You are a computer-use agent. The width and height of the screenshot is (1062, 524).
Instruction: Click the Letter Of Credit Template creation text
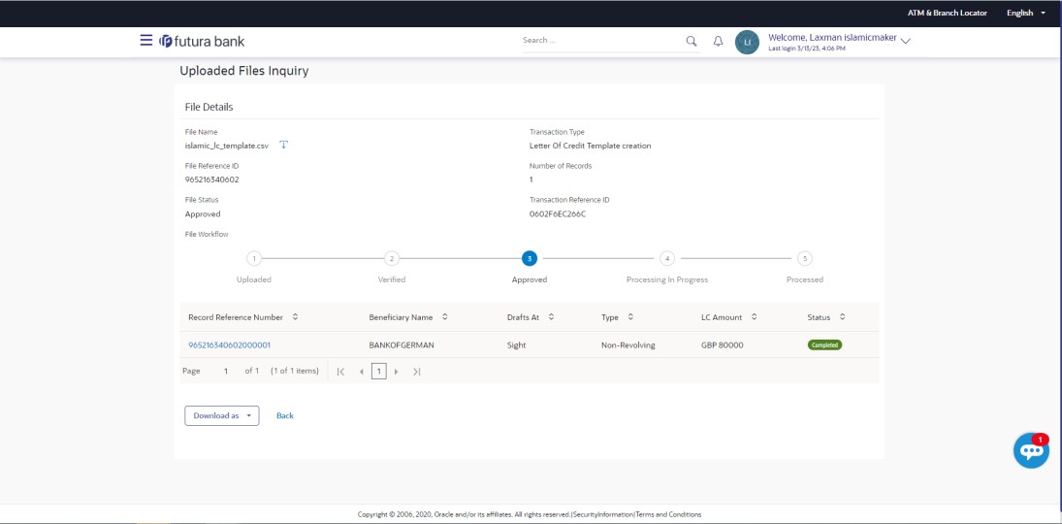590,145
